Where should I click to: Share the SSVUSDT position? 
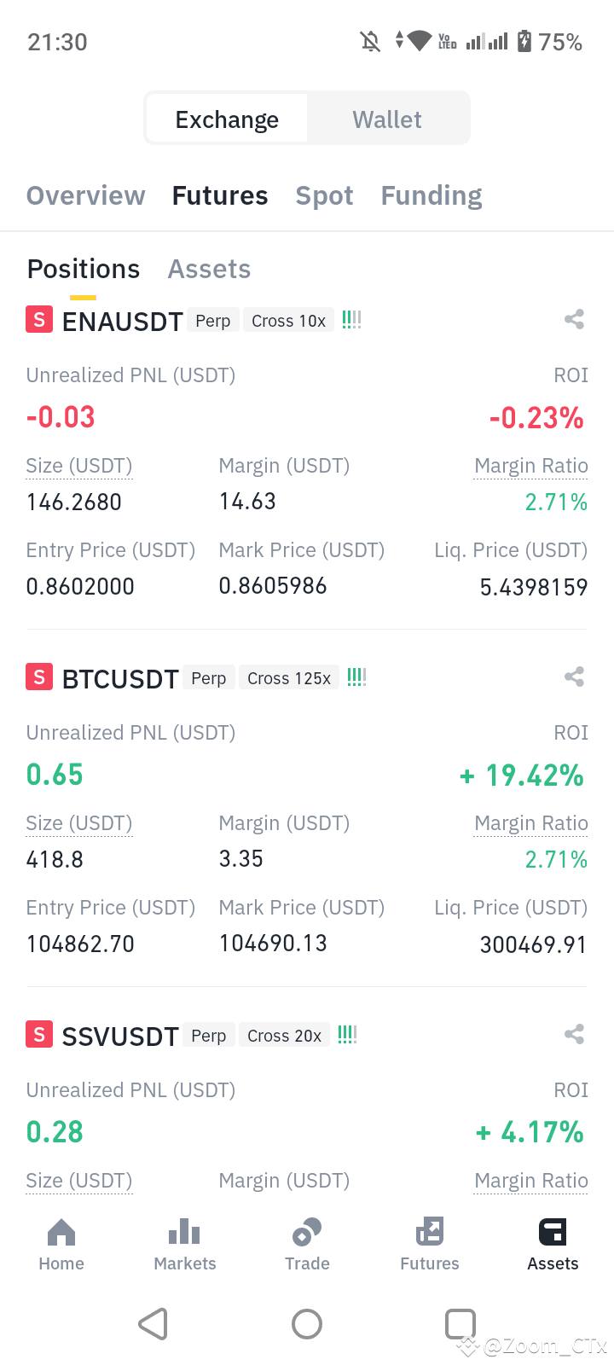pyautogui.click(x=574, y=1035)
